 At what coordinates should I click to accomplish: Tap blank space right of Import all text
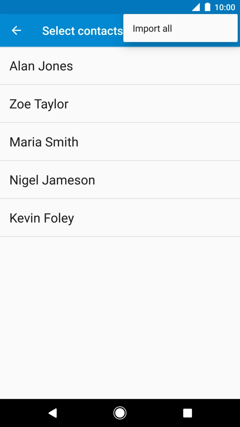tap(207, 29)
